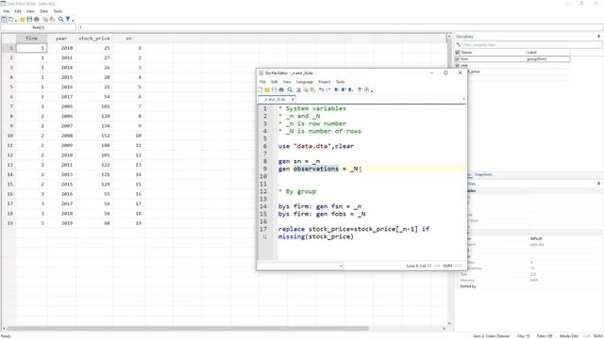Toggle the year variable checkbox

coord(458,65)
